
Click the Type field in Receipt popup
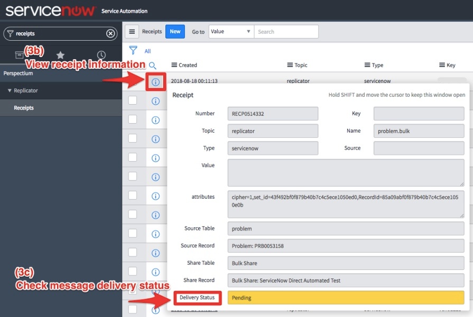[x=273, y=148]
